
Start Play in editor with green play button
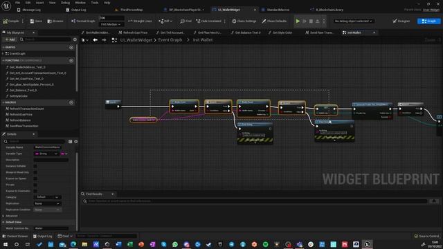[298, 21]
